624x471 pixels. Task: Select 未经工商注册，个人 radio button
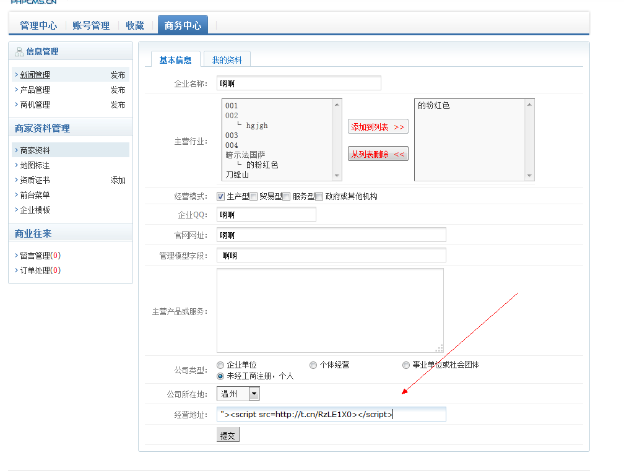(220, 376)
